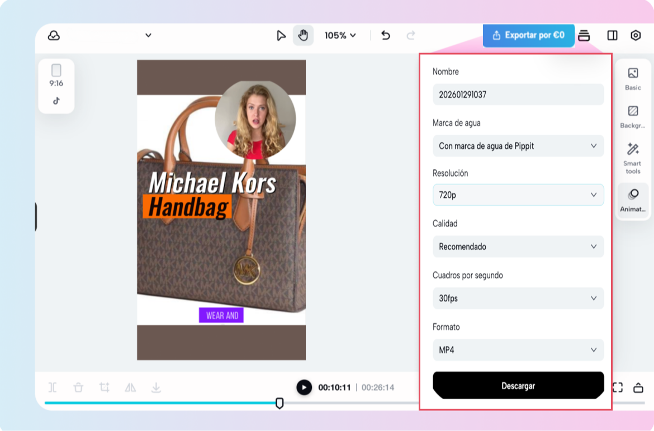The image size is (654, 431).
Task: Open the settings hexagon icon
Action: point(636,36)
